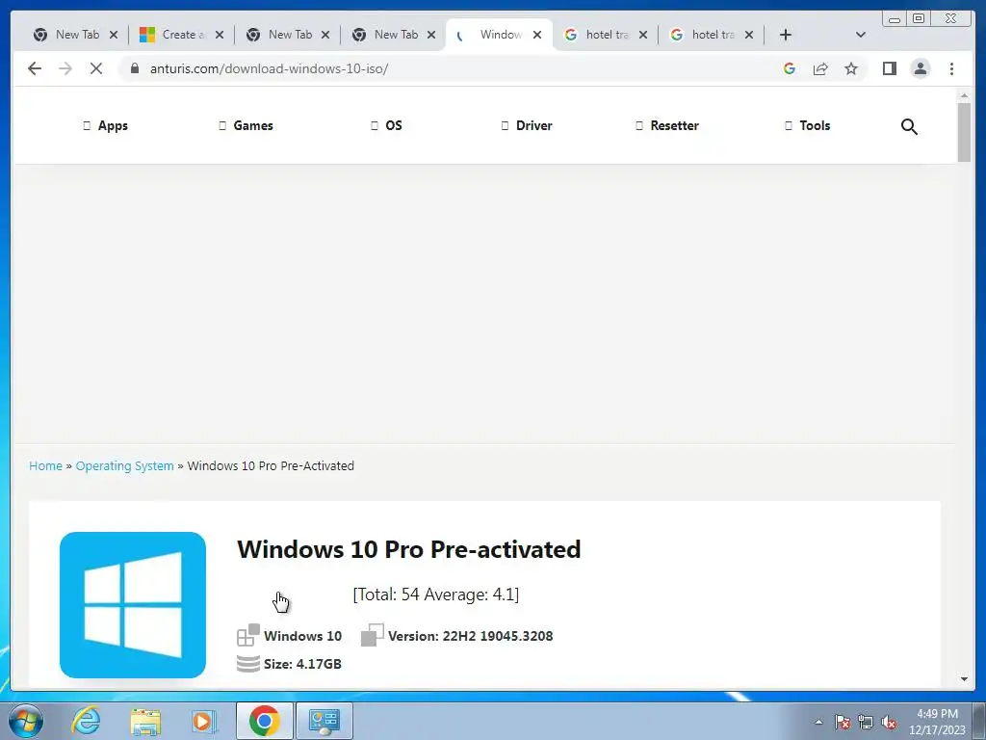986x740 pixels.
Task: Bookmark this page with star
Action: pos(851,68)
